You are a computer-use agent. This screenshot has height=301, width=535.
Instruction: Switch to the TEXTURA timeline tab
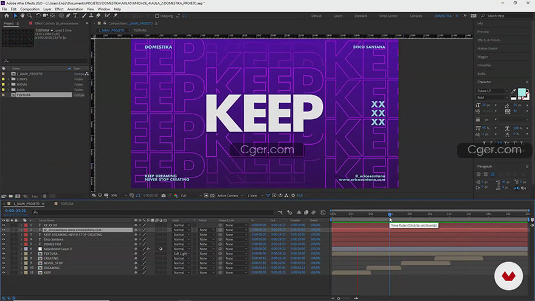(x=66, y=204)
